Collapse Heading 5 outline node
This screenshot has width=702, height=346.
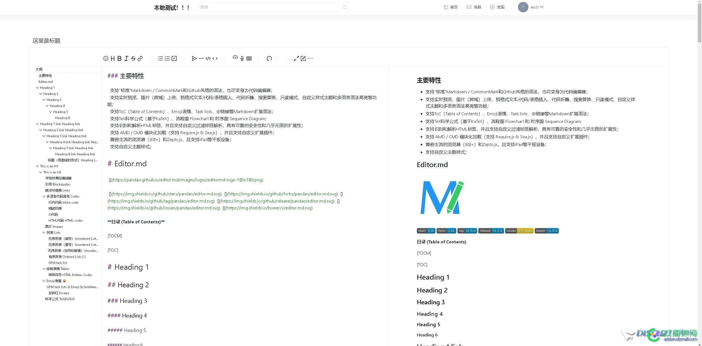pos(50,112)
